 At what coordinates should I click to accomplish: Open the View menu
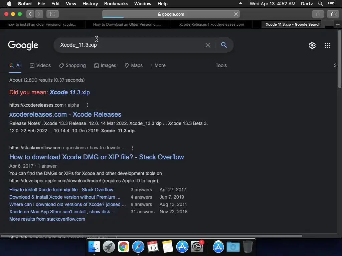[71, 4]
